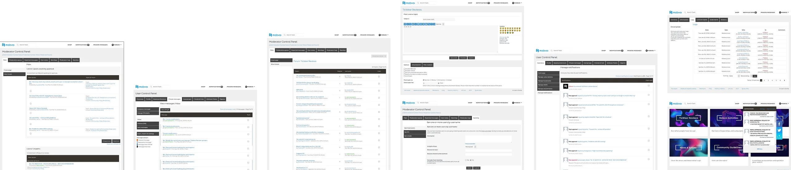
Task: Share to Facebook from the forum home page
Action: point(779,124)
